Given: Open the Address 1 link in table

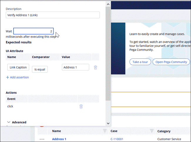Looking at the screenshot, I should coord(59,139).
